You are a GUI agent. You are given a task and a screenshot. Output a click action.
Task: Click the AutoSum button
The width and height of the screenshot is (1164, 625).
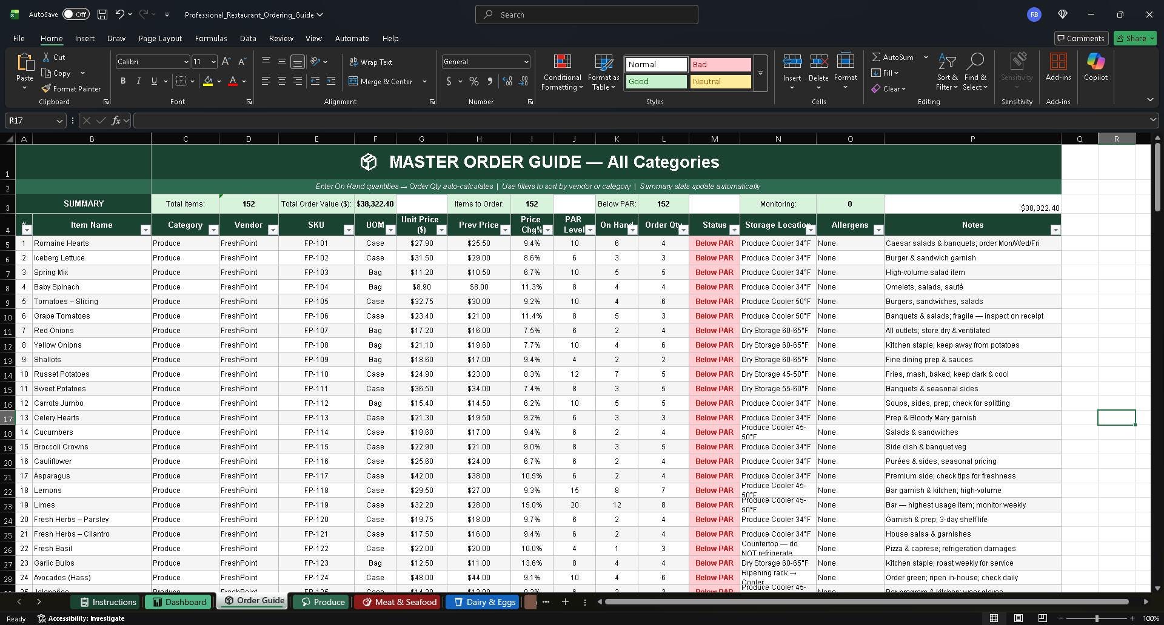point(892,57)
